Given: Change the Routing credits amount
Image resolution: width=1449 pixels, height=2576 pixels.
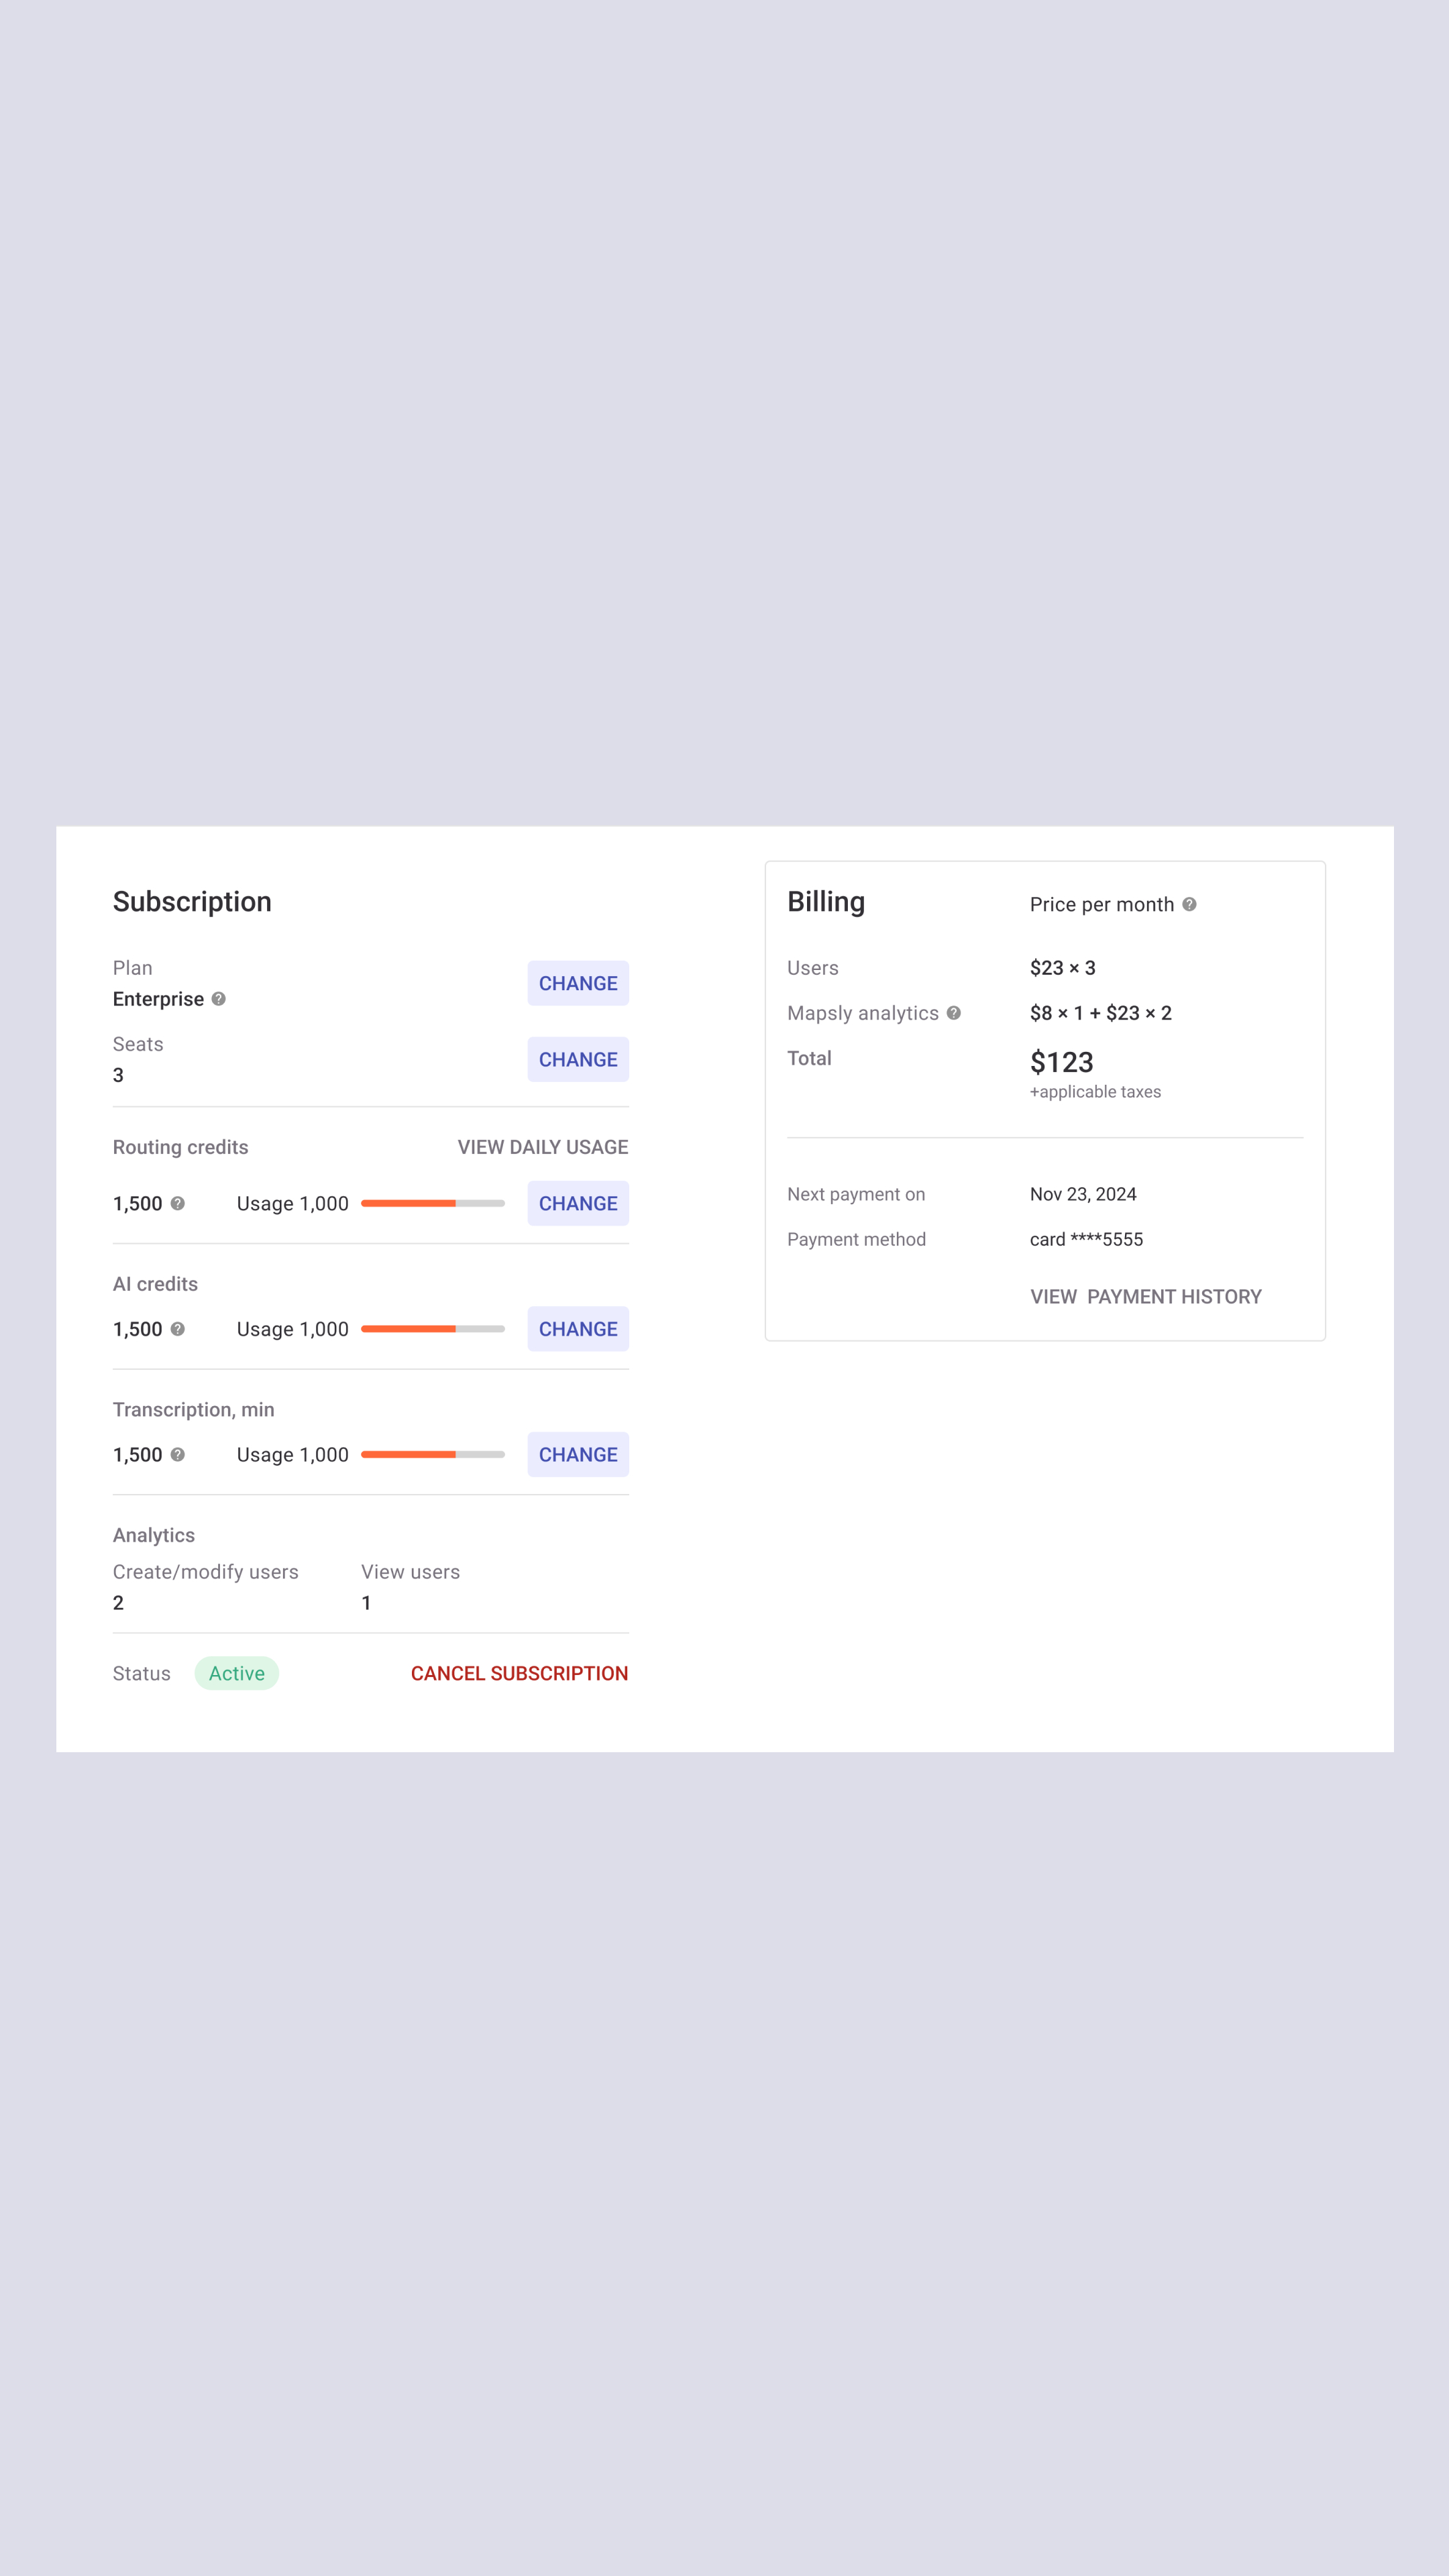Looking at the screenshot, I should click(578, 1203).
